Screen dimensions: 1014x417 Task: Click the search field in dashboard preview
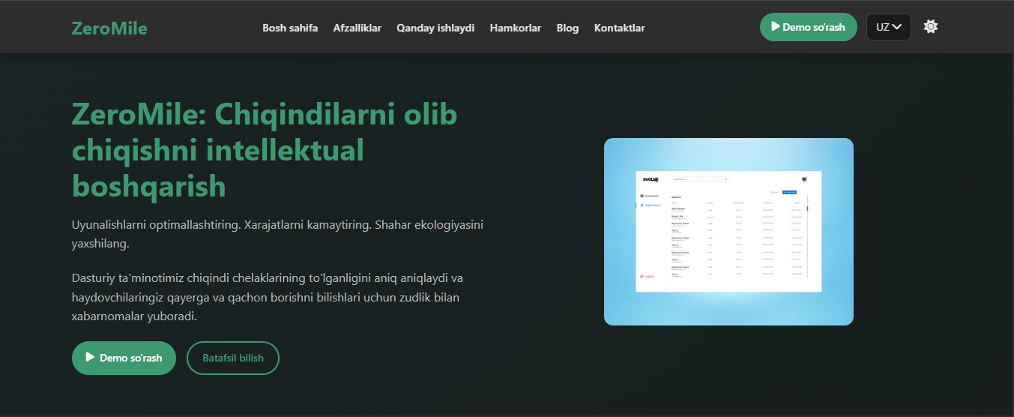click(697, 179)
